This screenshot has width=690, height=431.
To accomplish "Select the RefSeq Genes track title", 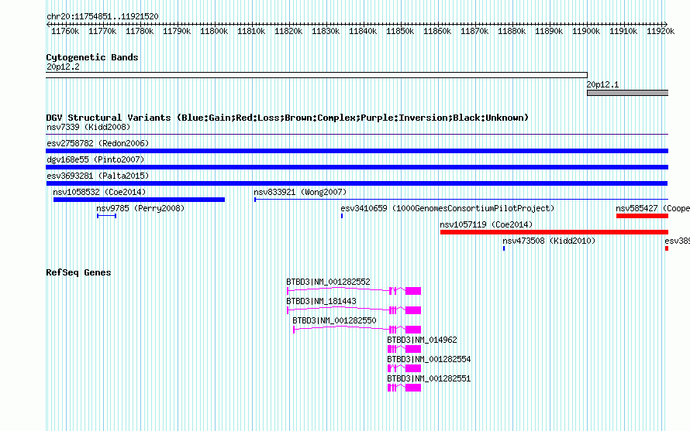I will point(78,272).
